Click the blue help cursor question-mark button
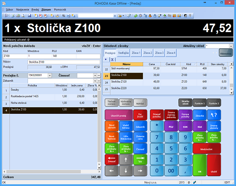 (214, 115)
